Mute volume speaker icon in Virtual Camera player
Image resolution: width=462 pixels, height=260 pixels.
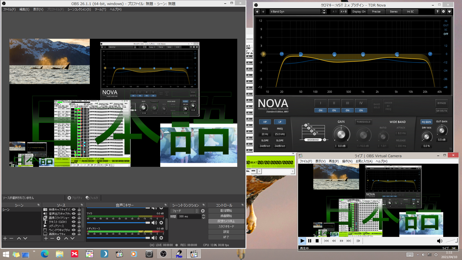click(x=440, y=241)
